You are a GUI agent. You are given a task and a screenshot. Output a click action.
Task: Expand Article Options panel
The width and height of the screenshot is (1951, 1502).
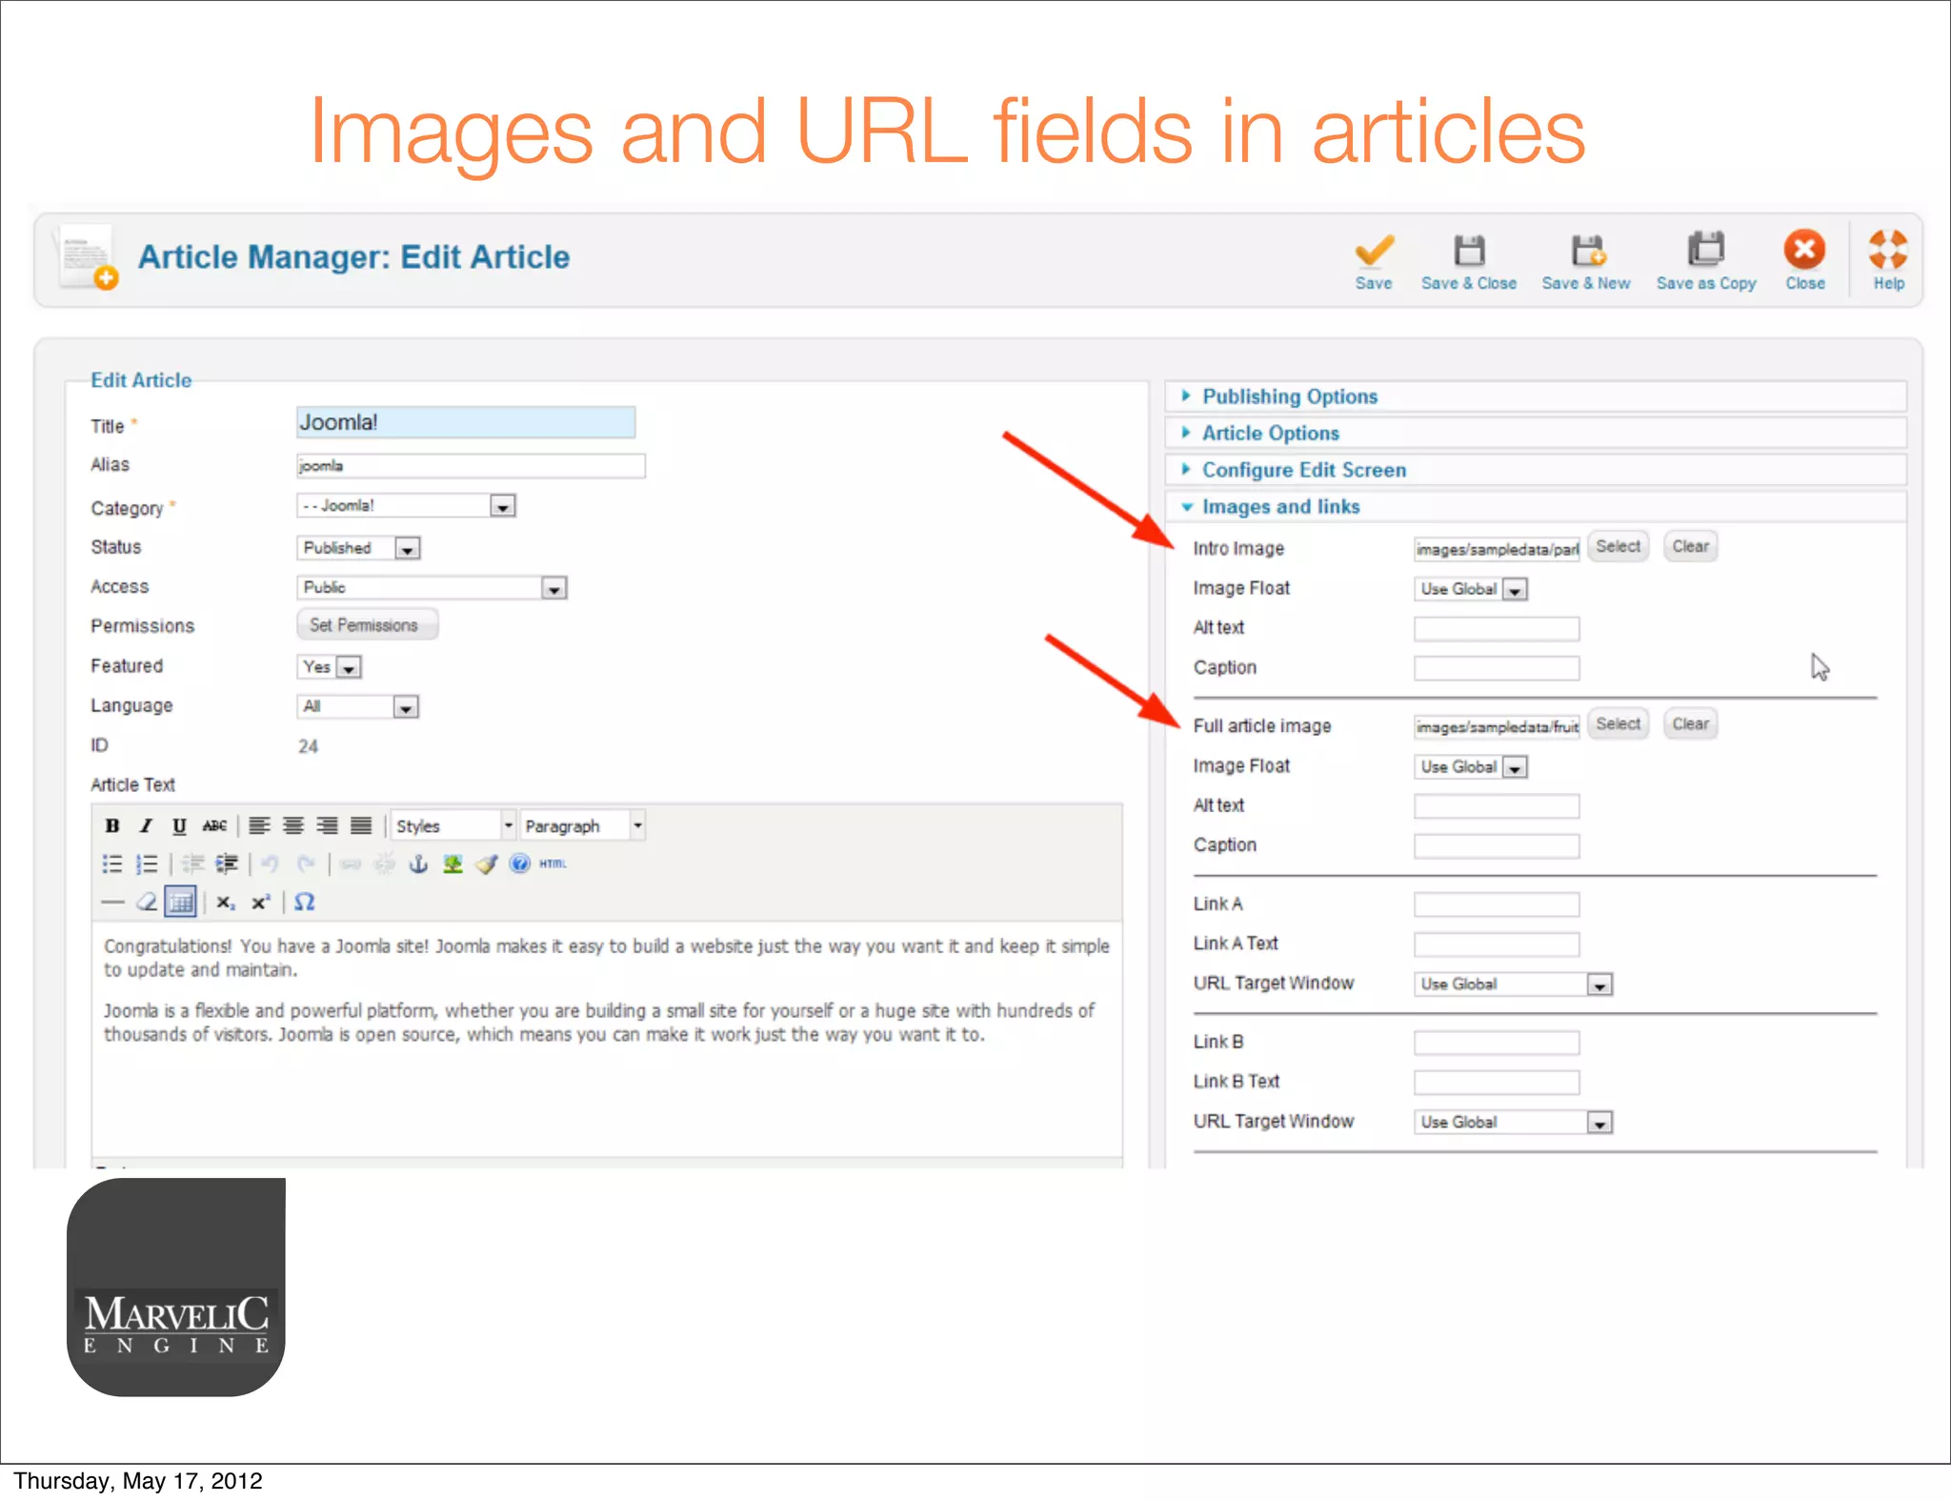(x=1536, y=433)
